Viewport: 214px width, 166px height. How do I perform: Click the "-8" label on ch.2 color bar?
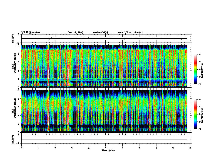tap(200, 114)
